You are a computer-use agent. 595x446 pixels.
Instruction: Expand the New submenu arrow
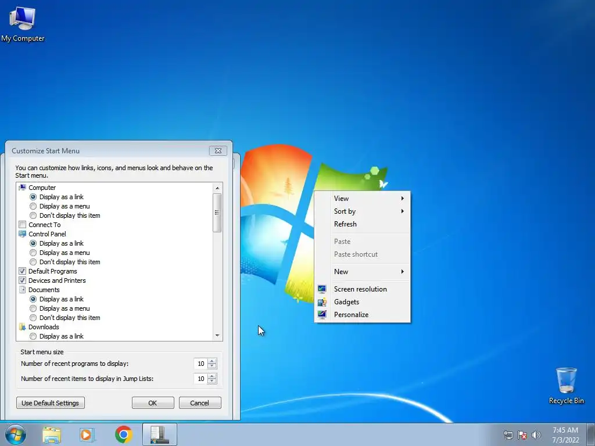coord(403,272)
